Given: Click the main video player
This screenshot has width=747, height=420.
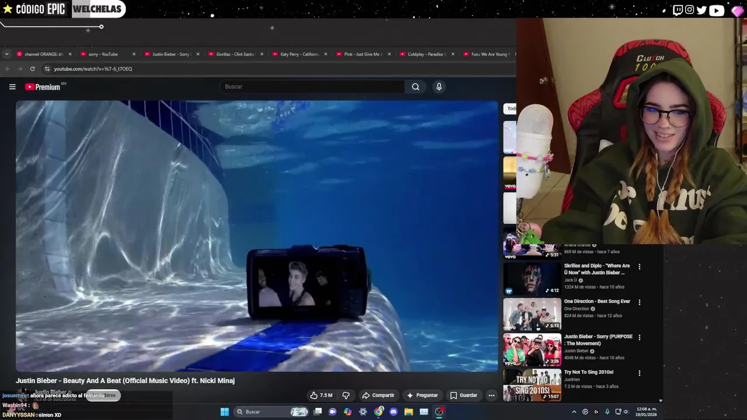Looking at the screenshot, I should pos(257,236).
